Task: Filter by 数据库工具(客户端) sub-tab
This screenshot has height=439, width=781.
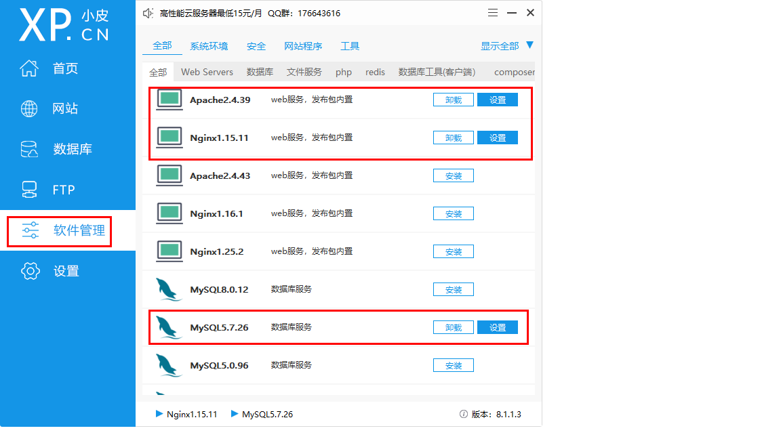Action: click(x=437, y=72)
